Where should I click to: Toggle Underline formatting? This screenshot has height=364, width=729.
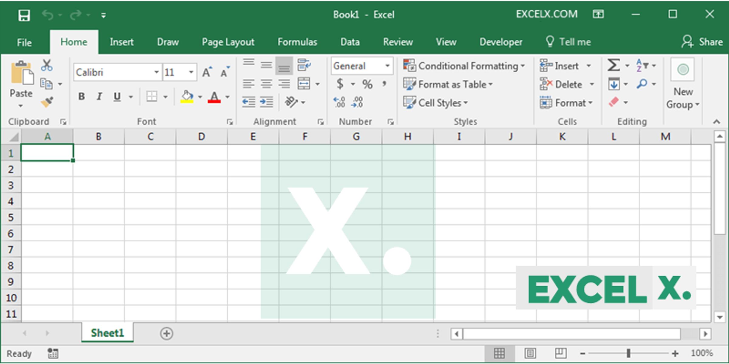117,97
